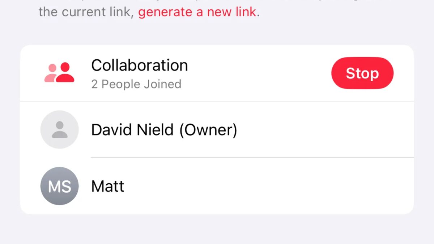Click the 'generate a new link' link
This screenshot has height=244, width=434.
point(197,12)
